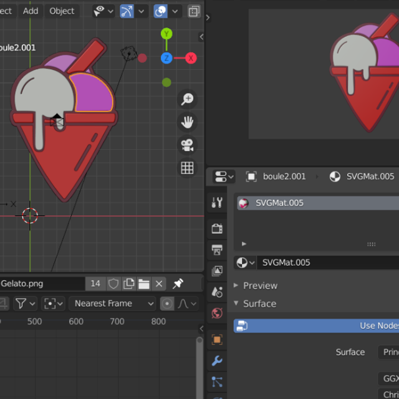Open the Output properties tab

click(x=217, y=250)
